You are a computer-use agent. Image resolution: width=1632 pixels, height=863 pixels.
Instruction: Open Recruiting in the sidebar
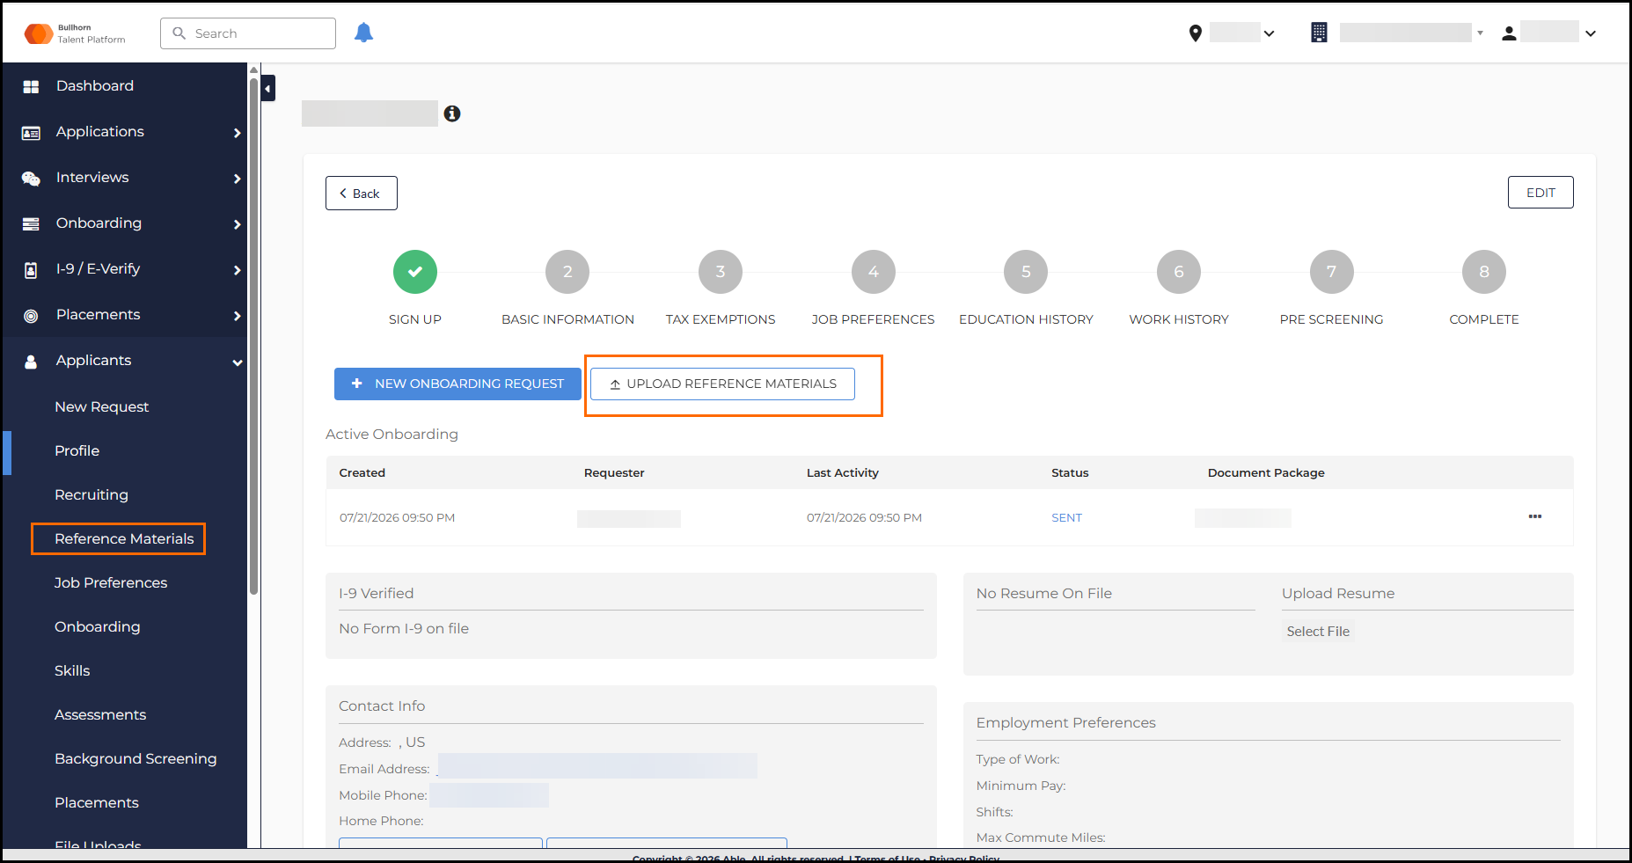pos(91,494)
